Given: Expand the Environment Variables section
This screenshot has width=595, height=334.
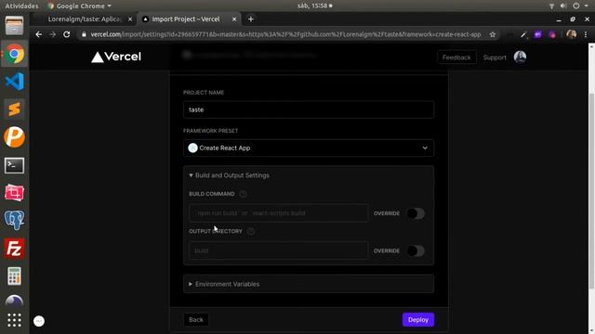Looking at the screenshot, I should (x=309, y=284).
